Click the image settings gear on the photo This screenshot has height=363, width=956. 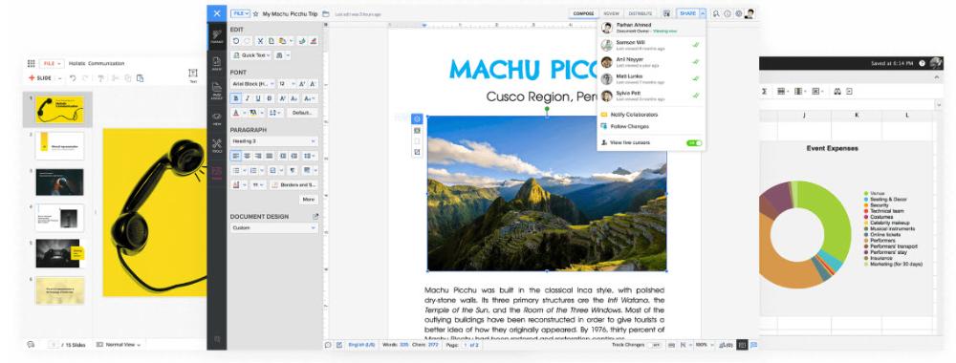(417, 118)
